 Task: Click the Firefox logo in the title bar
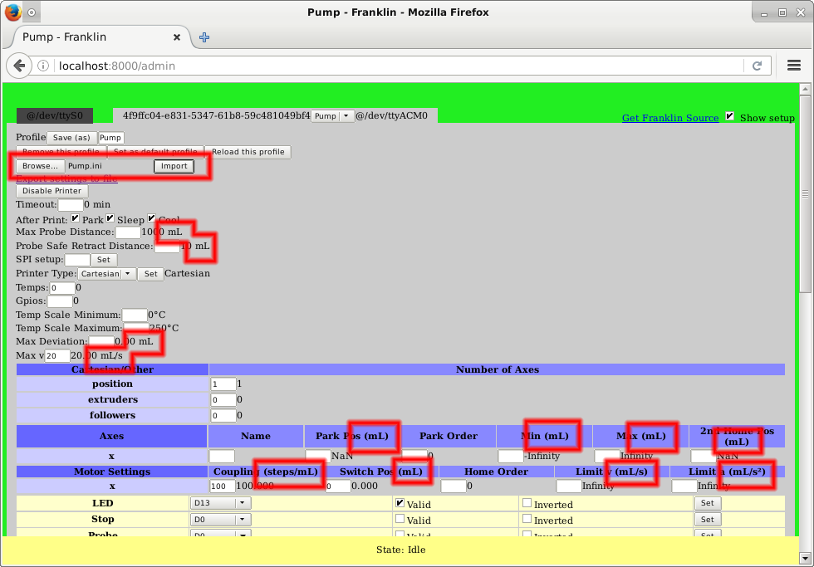[11, 12]
